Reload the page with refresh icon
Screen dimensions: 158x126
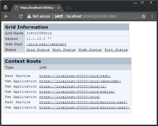(21, 16)
